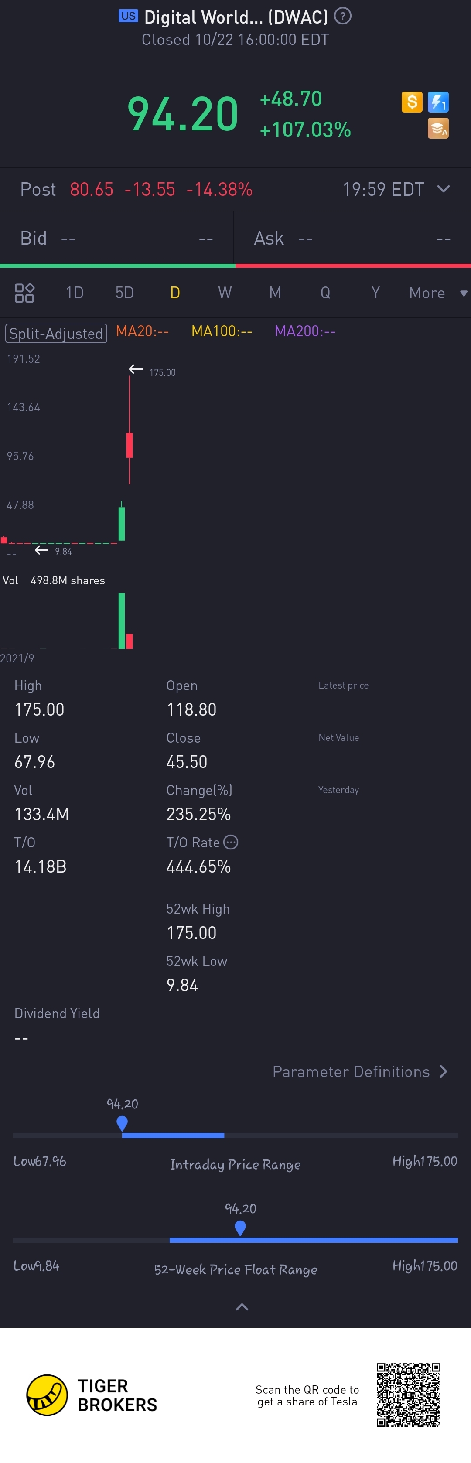Screen dimensions: 471x1463
Task: Tap the post-market price 80.65
Action: 92,189
